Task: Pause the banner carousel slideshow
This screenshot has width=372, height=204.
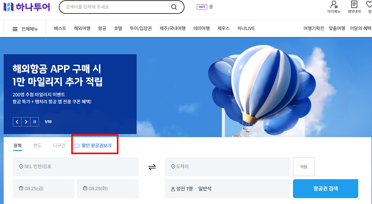Action: [34, 122]
